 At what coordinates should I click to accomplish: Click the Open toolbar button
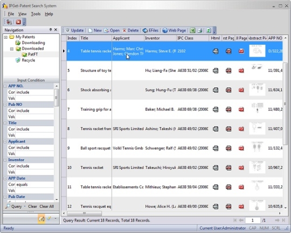point(112,30)
